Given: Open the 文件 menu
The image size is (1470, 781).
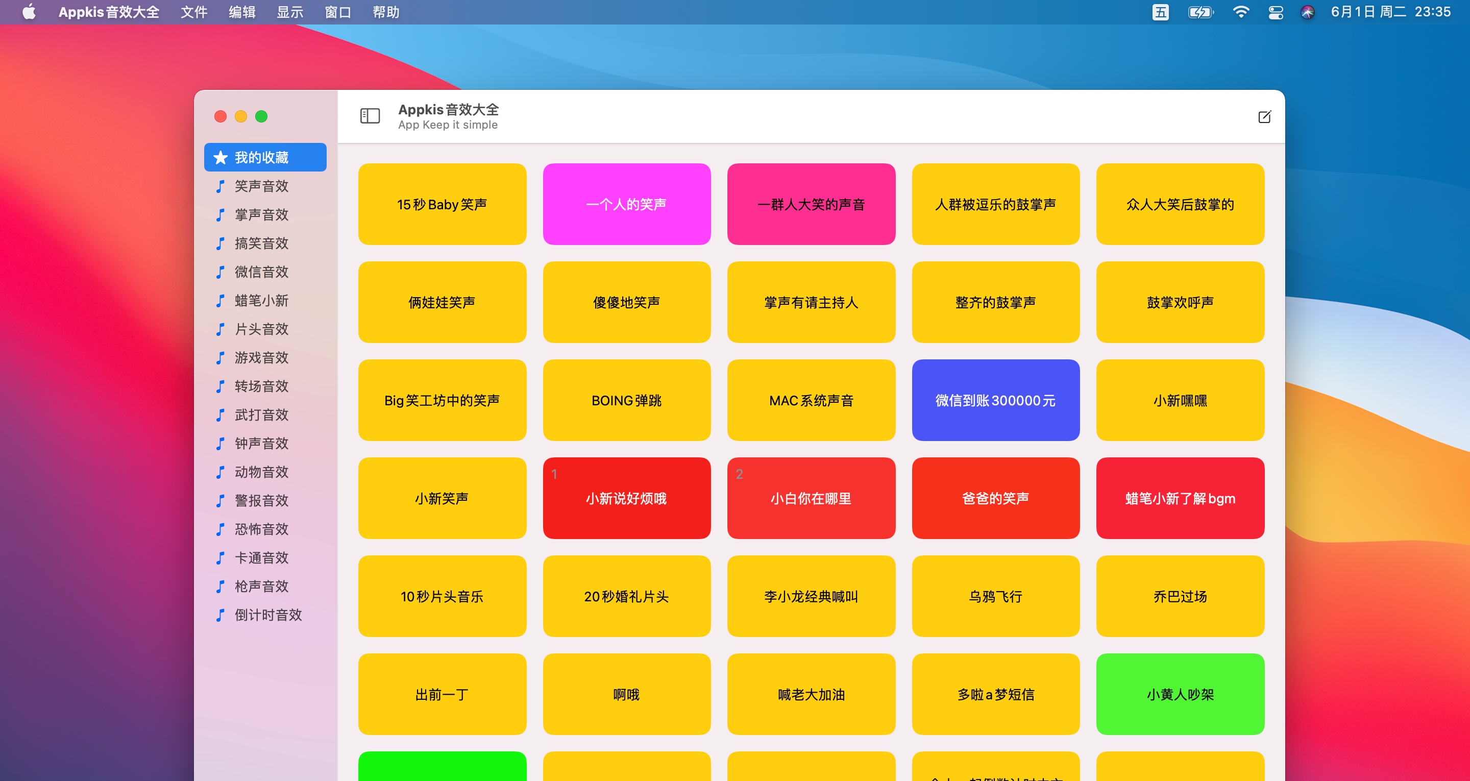Looking at the screenshot, I should pos(193,11).
